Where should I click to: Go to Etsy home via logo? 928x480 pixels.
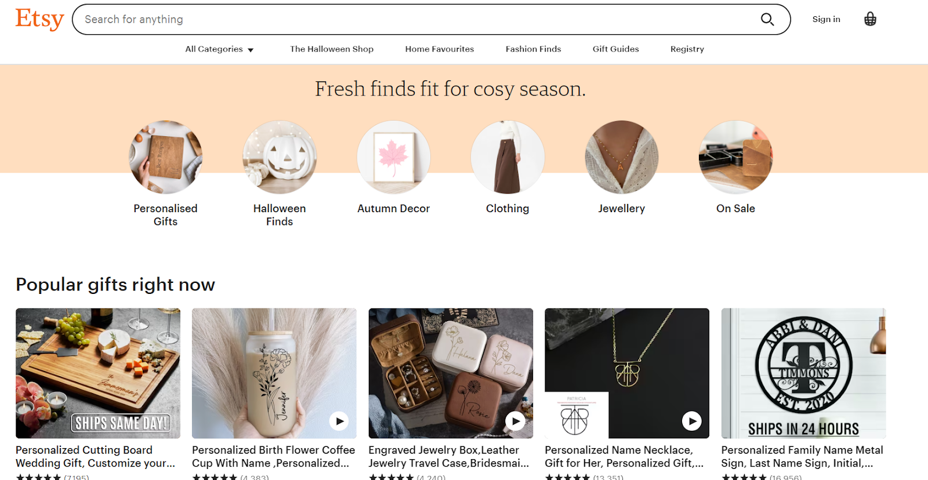tap(39, 19)
